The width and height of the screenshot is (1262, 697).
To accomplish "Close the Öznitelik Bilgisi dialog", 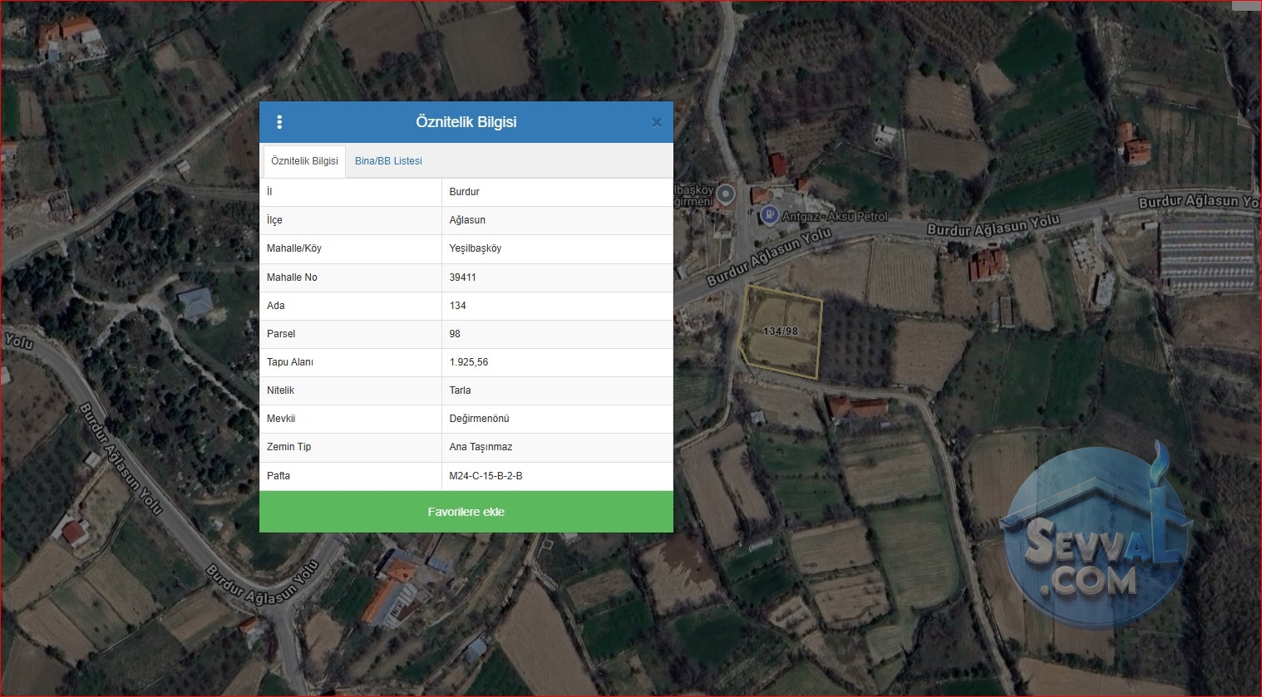I will pyautogui.click(x=656, y=123).
